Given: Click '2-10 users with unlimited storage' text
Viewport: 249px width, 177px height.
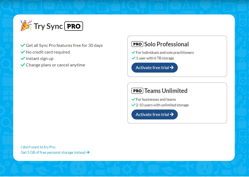Looking at the screenshot, I should (x=162, y=105).
